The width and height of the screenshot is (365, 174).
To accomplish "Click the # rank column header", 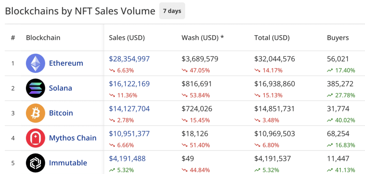I will tap(13, 38).
